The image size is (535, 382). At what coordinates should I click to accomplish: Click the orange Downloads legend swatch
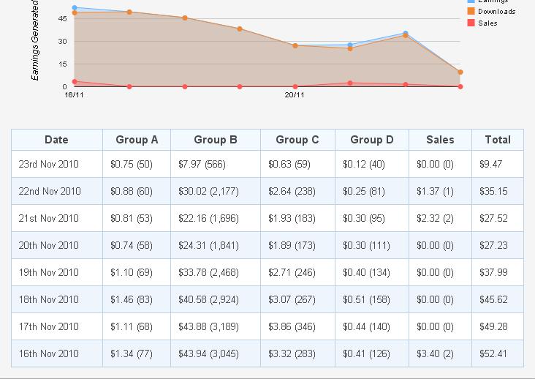click(471, 12)
